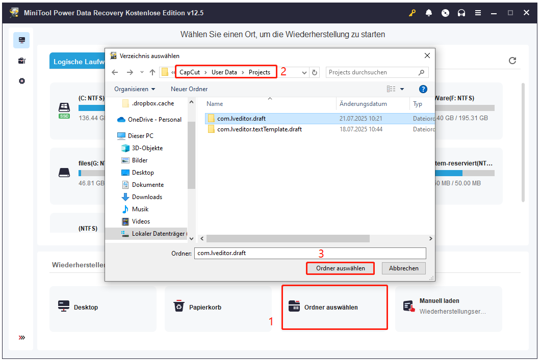
Task: Open recent locations dropdown arrow
Action: click(x=142, y=72)
